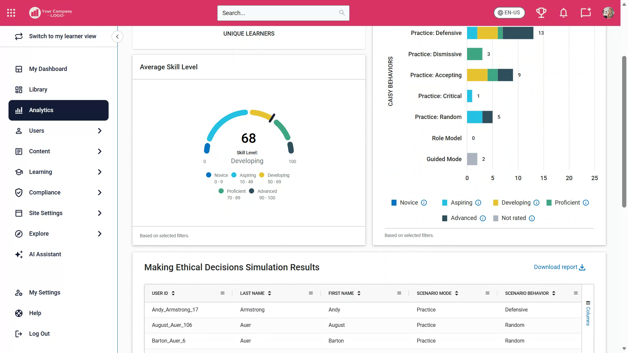Image resolution: width=628 pixels, height=353 pixels.
Task: Collapse the left sidebar panel
Action: click(x=117, y=37)
